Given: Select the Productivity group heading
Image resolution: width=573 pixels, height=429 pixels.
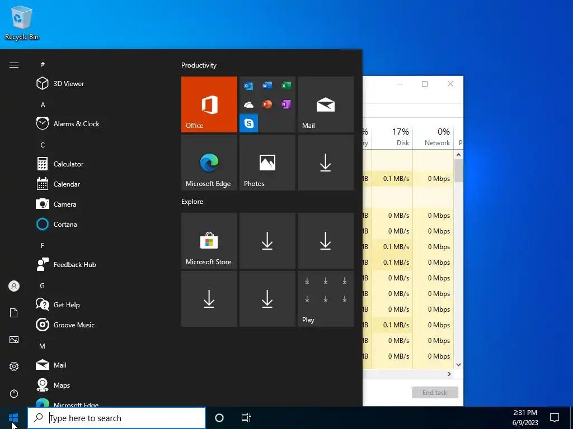Looking at the screenshot, I should tap(199, 65).
